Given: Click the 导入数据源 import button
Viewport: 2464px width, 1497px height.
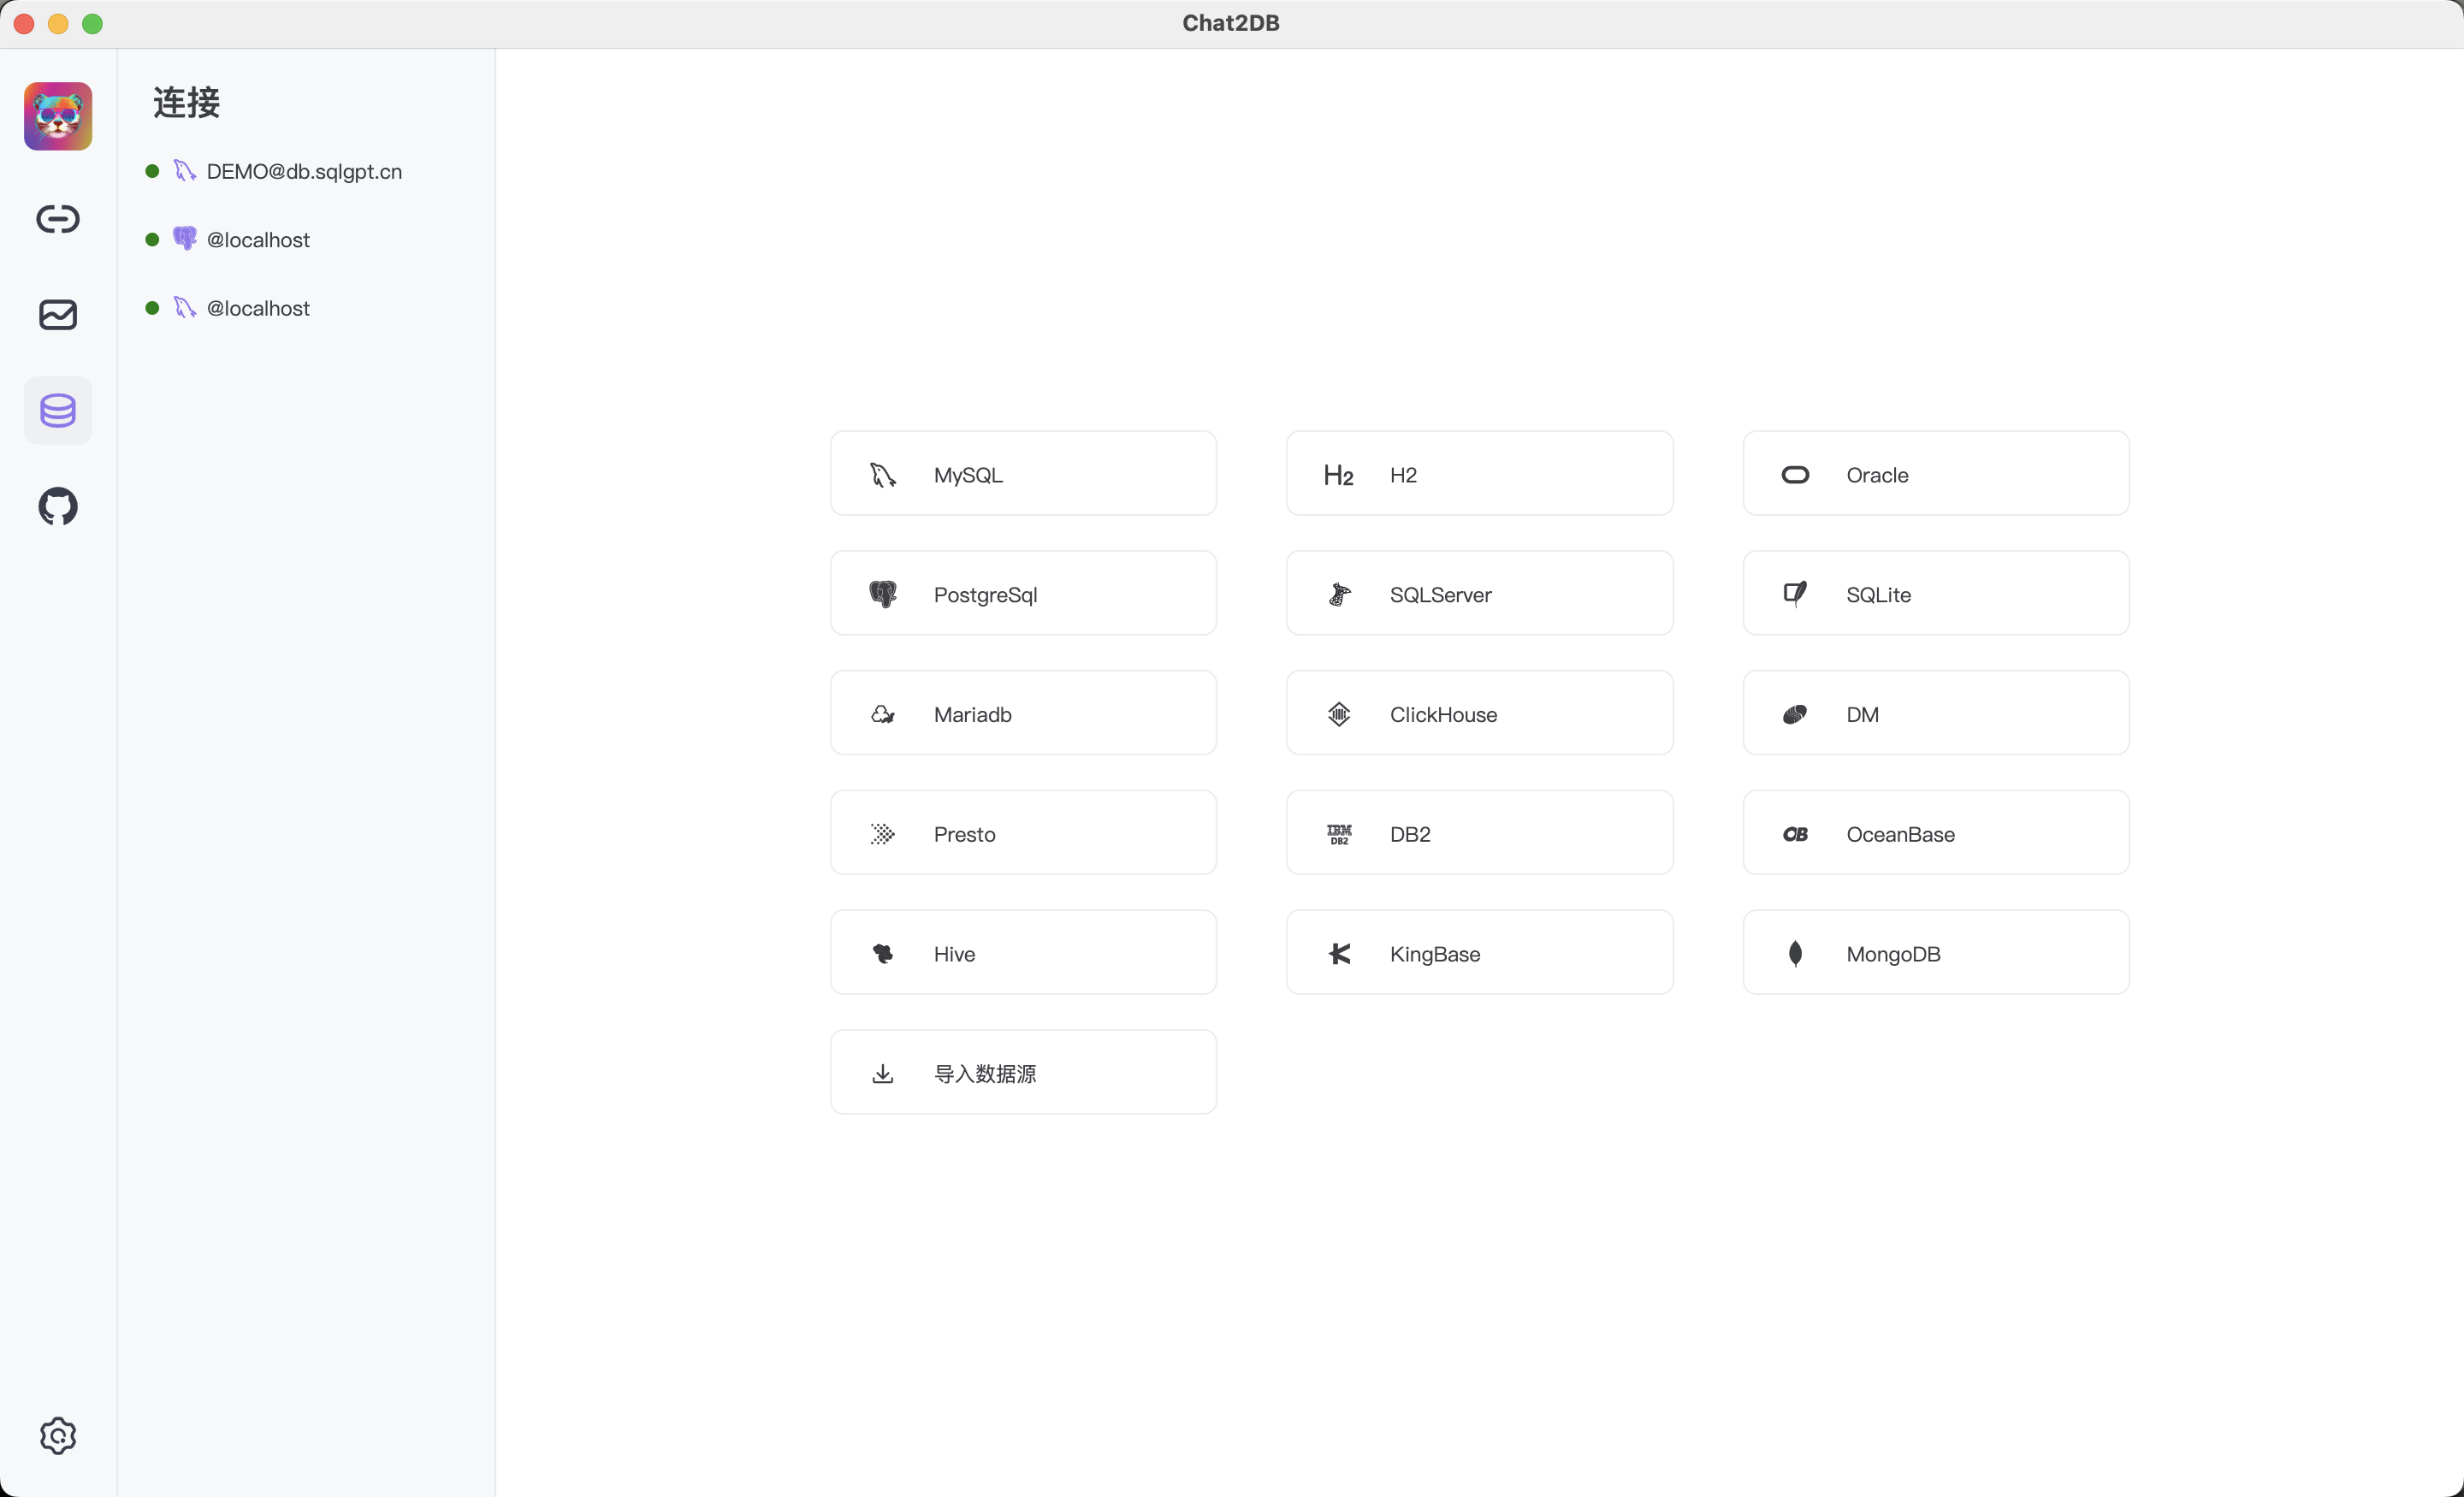Looking at the screenshot, I should [x=1023, y=1073].
